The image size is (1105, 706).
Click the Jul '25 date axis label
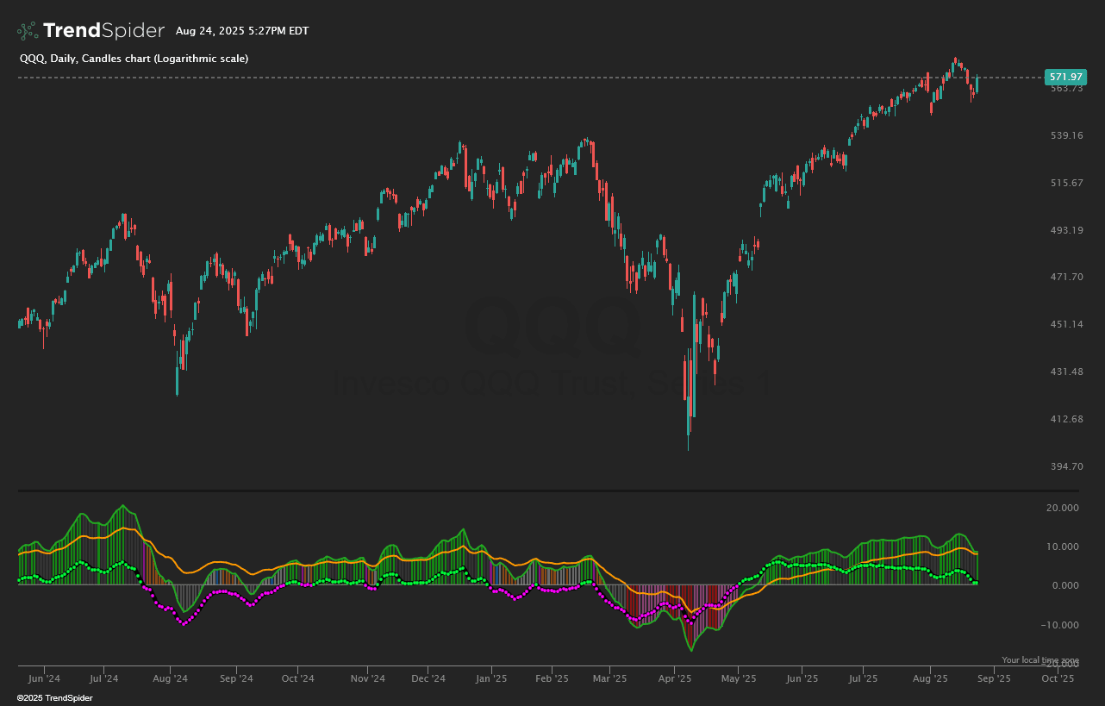pos(864,678)
